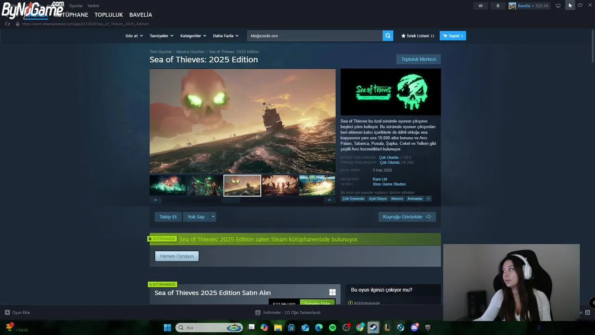Click the Rare Ltd developer link
Screen dimensions: 595x335
(x=380, y=179)
